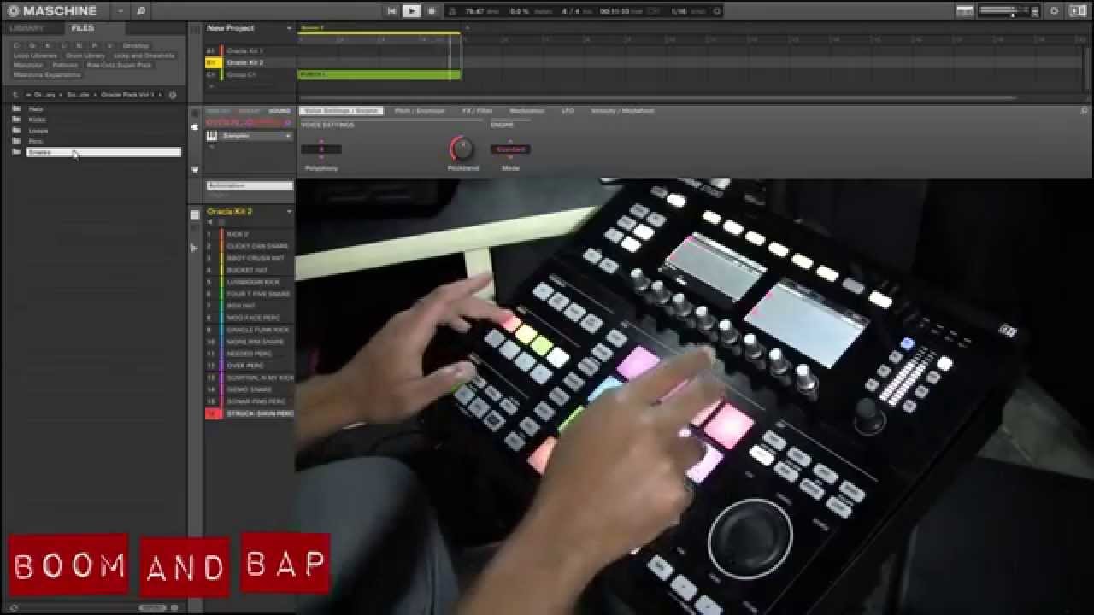Select sound slot OVER PERC
This screenshot has width=1094, height=615.
pos(249,366)
